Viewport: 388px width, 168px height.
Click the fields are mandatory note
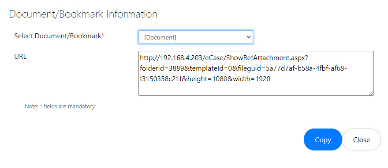coord(69,107)
